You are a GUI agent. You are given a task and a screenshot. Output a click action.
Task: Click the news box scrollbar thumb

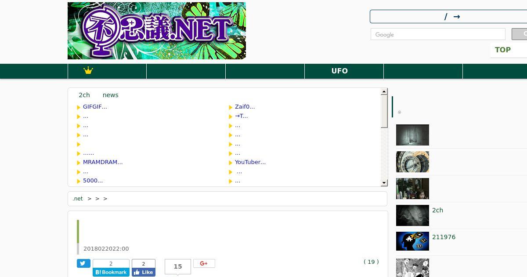pos(384,111)
